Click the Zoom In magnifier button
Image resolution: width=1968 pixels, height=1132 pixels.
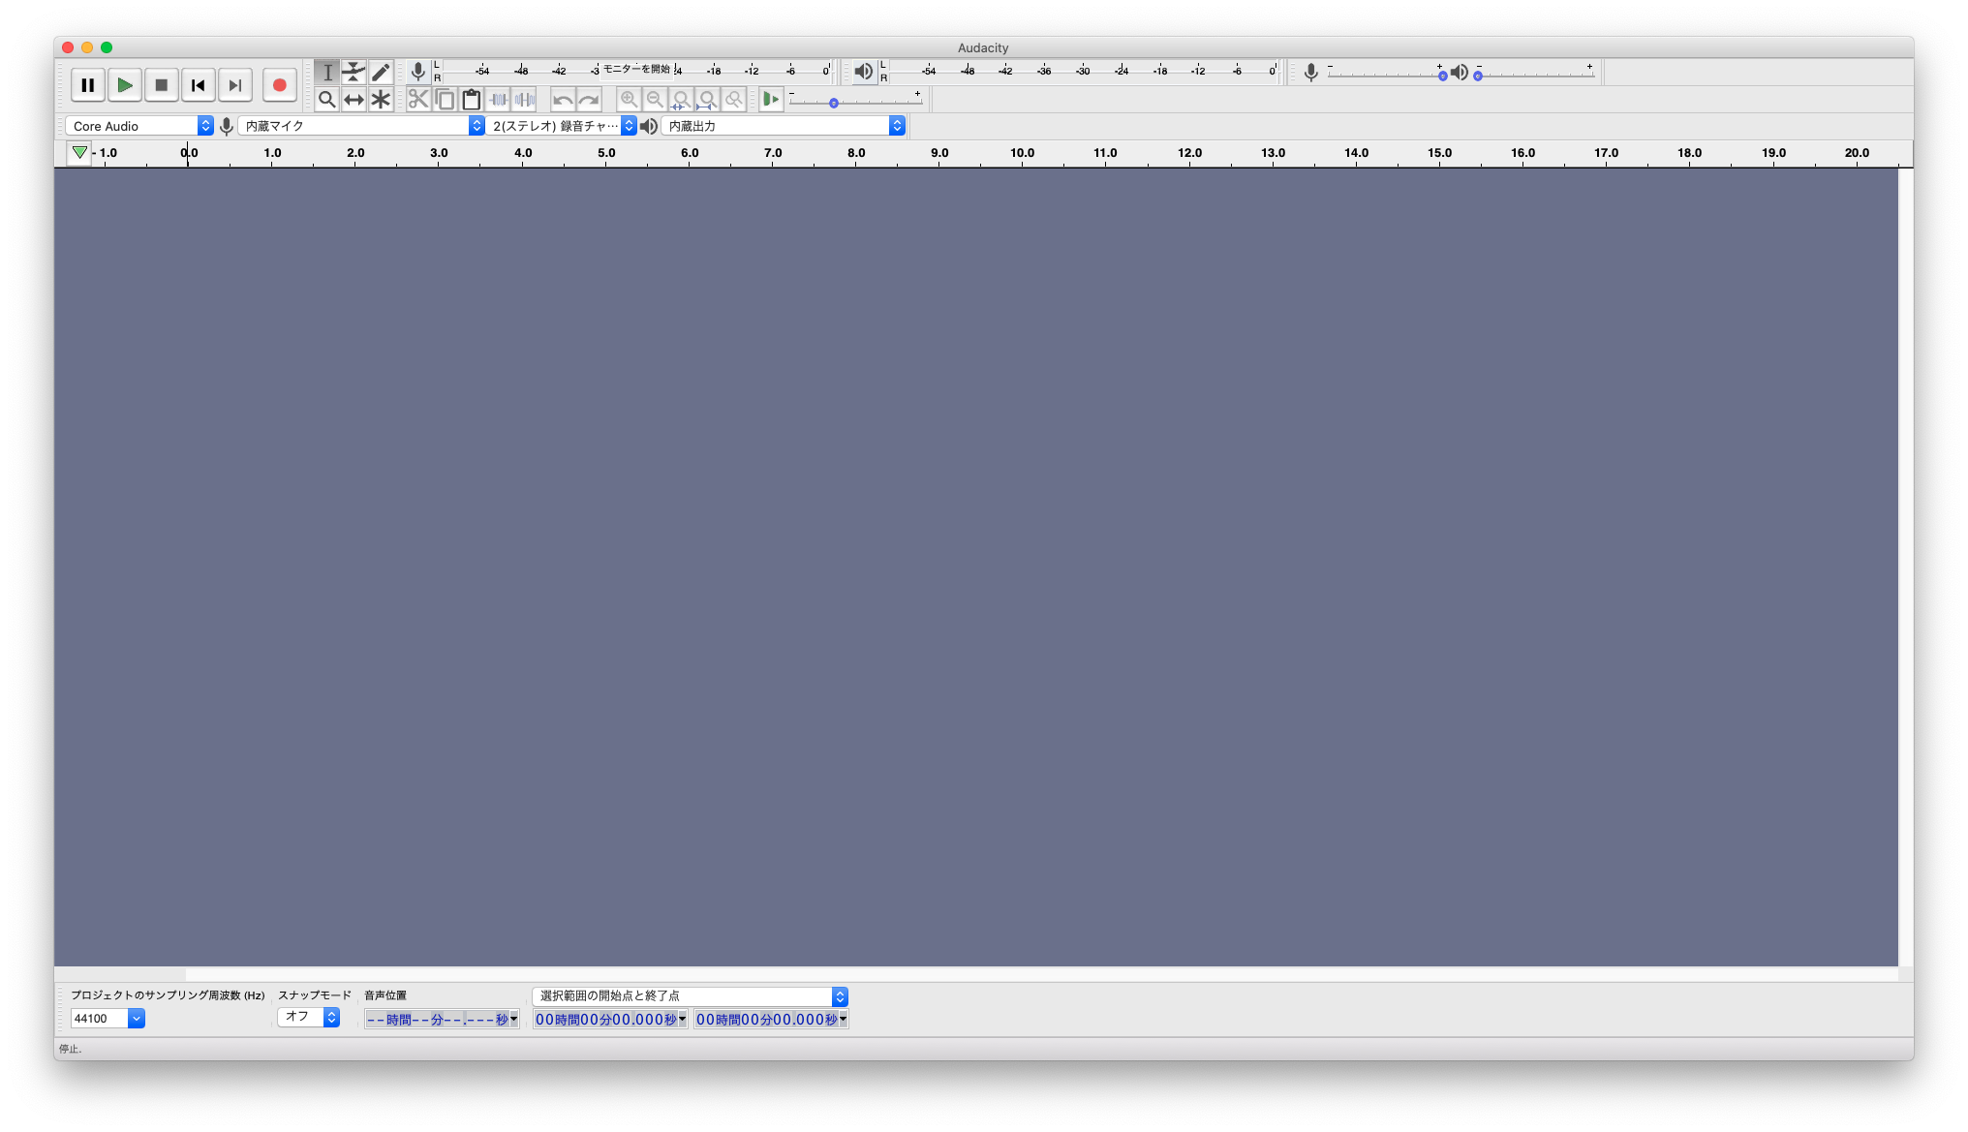tap(629, 99)
